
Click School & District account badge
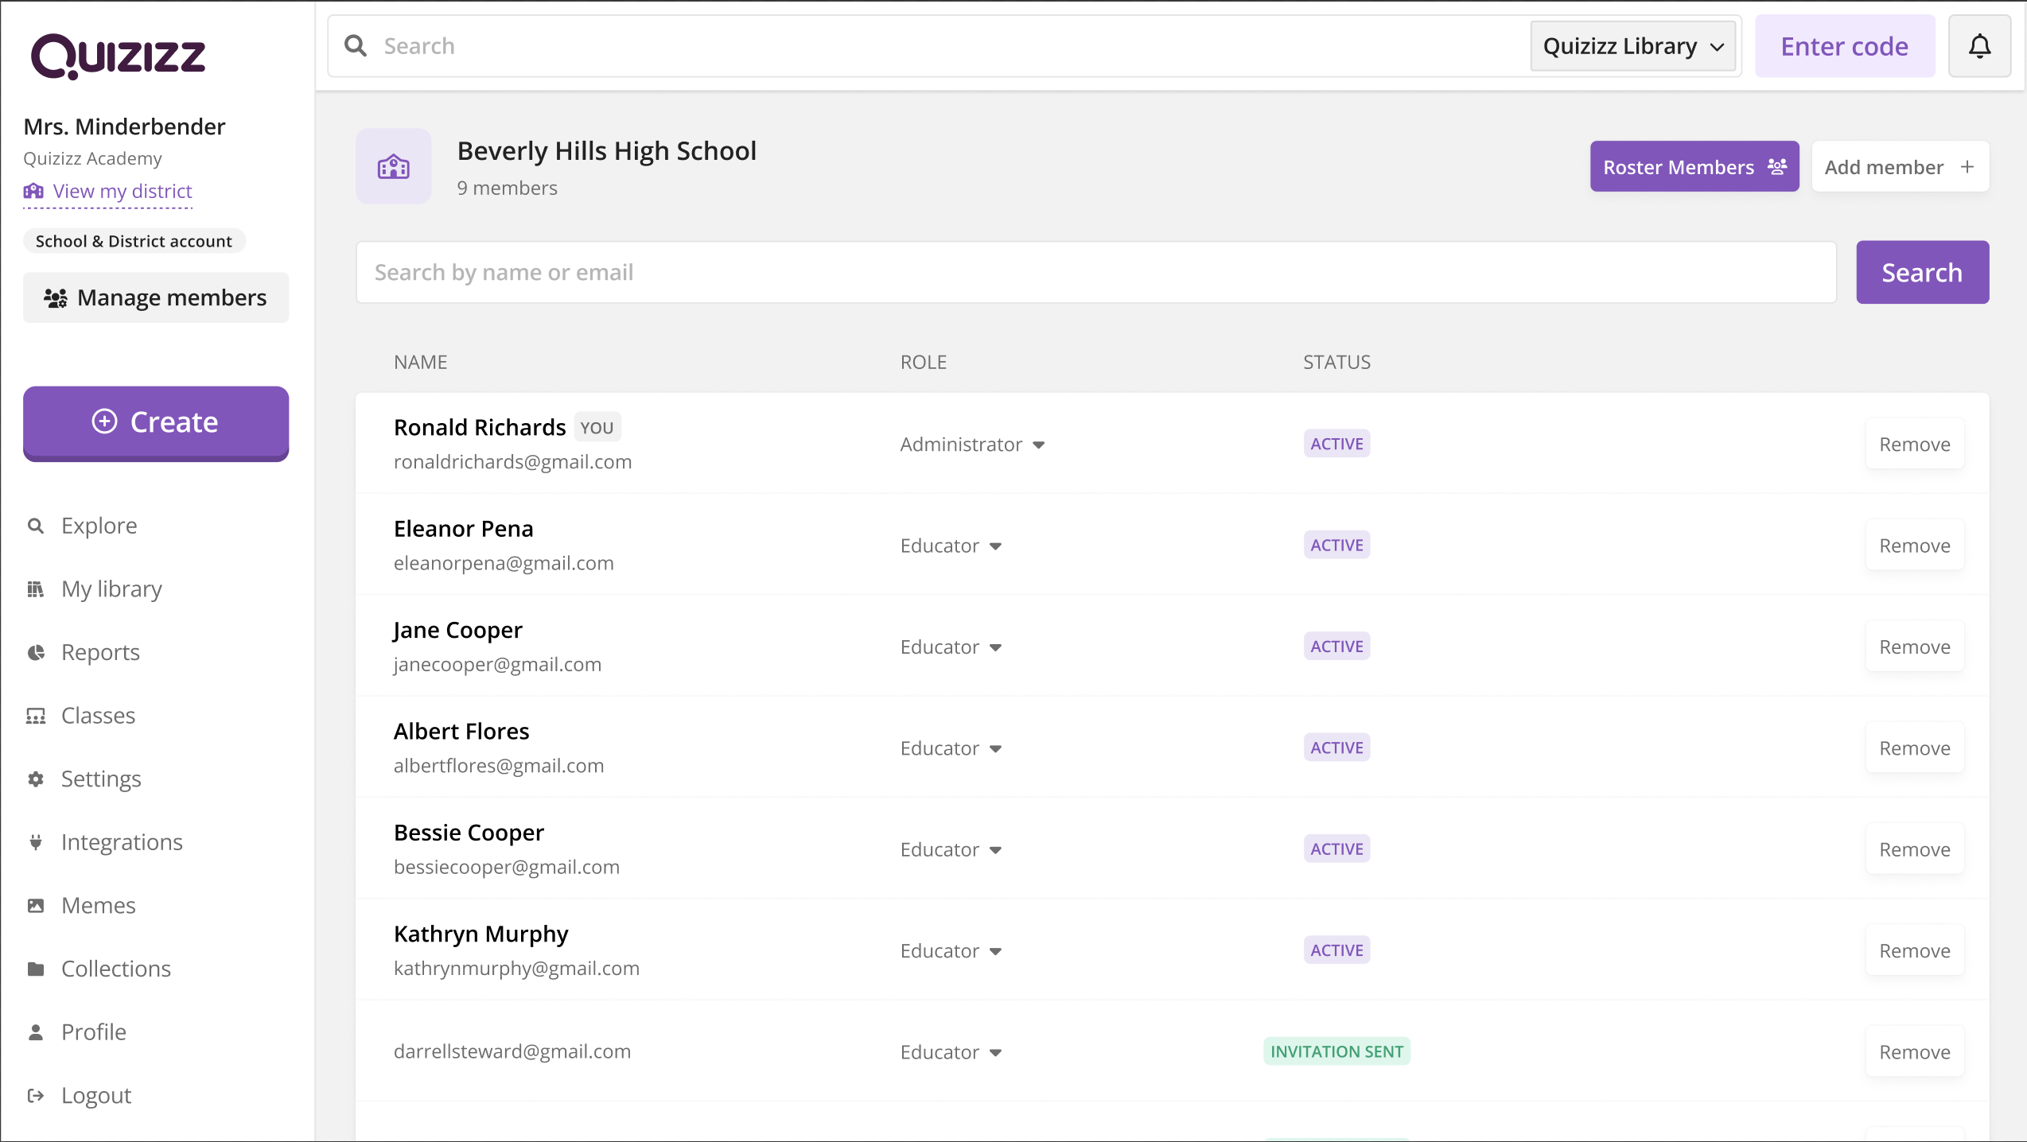tap(134, 241)
